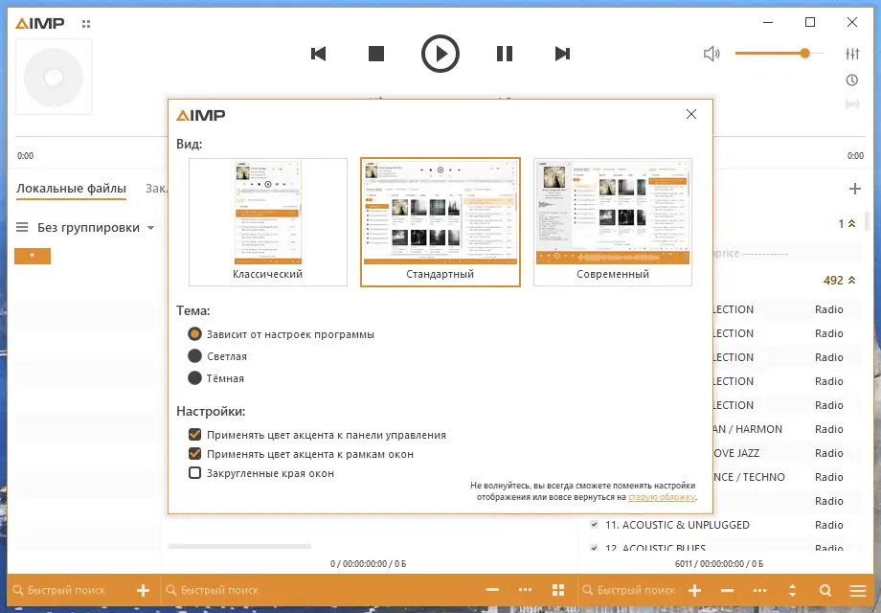Open the equalizer panel
This screenshot has width=881, height=613.
tap(852, 54)
